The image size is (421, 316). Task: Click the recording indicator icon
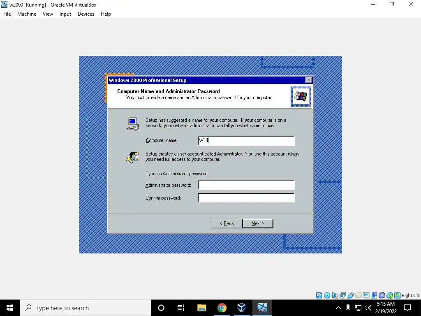click(374, 295)
